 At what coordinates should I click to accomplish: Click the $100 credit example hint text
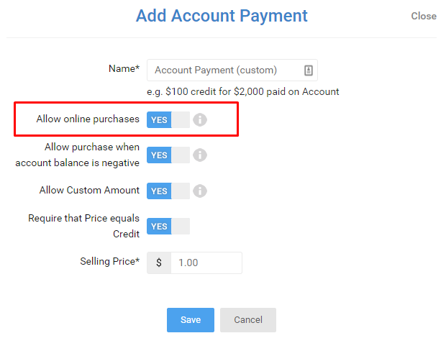pyautogui.click(x=243, y=92)
